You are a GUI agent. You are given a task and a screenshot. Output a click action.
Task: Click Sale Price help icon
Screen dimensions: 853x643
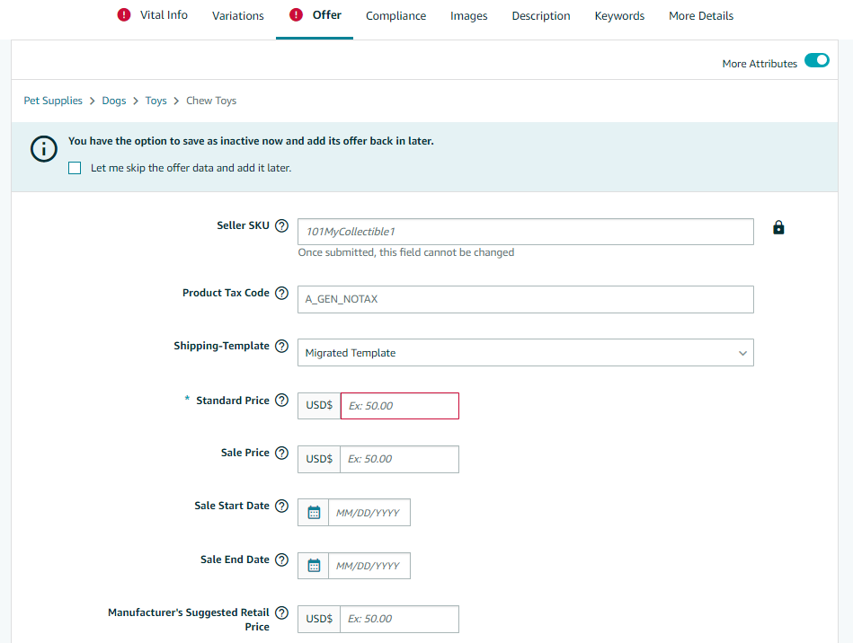(282, 454)
